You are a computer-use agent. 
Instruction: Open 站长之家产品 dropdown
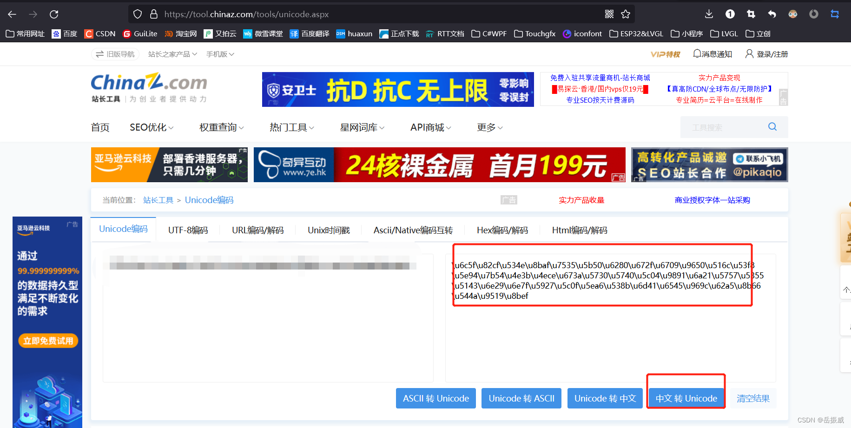coord(172,54)
